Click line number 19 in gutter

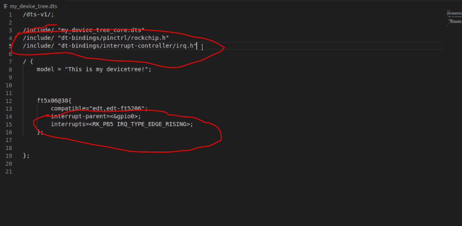[x=9, y=156]
